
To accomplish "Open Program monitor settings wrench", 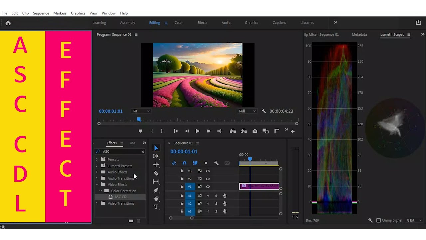I will click(x=264, y=111).
